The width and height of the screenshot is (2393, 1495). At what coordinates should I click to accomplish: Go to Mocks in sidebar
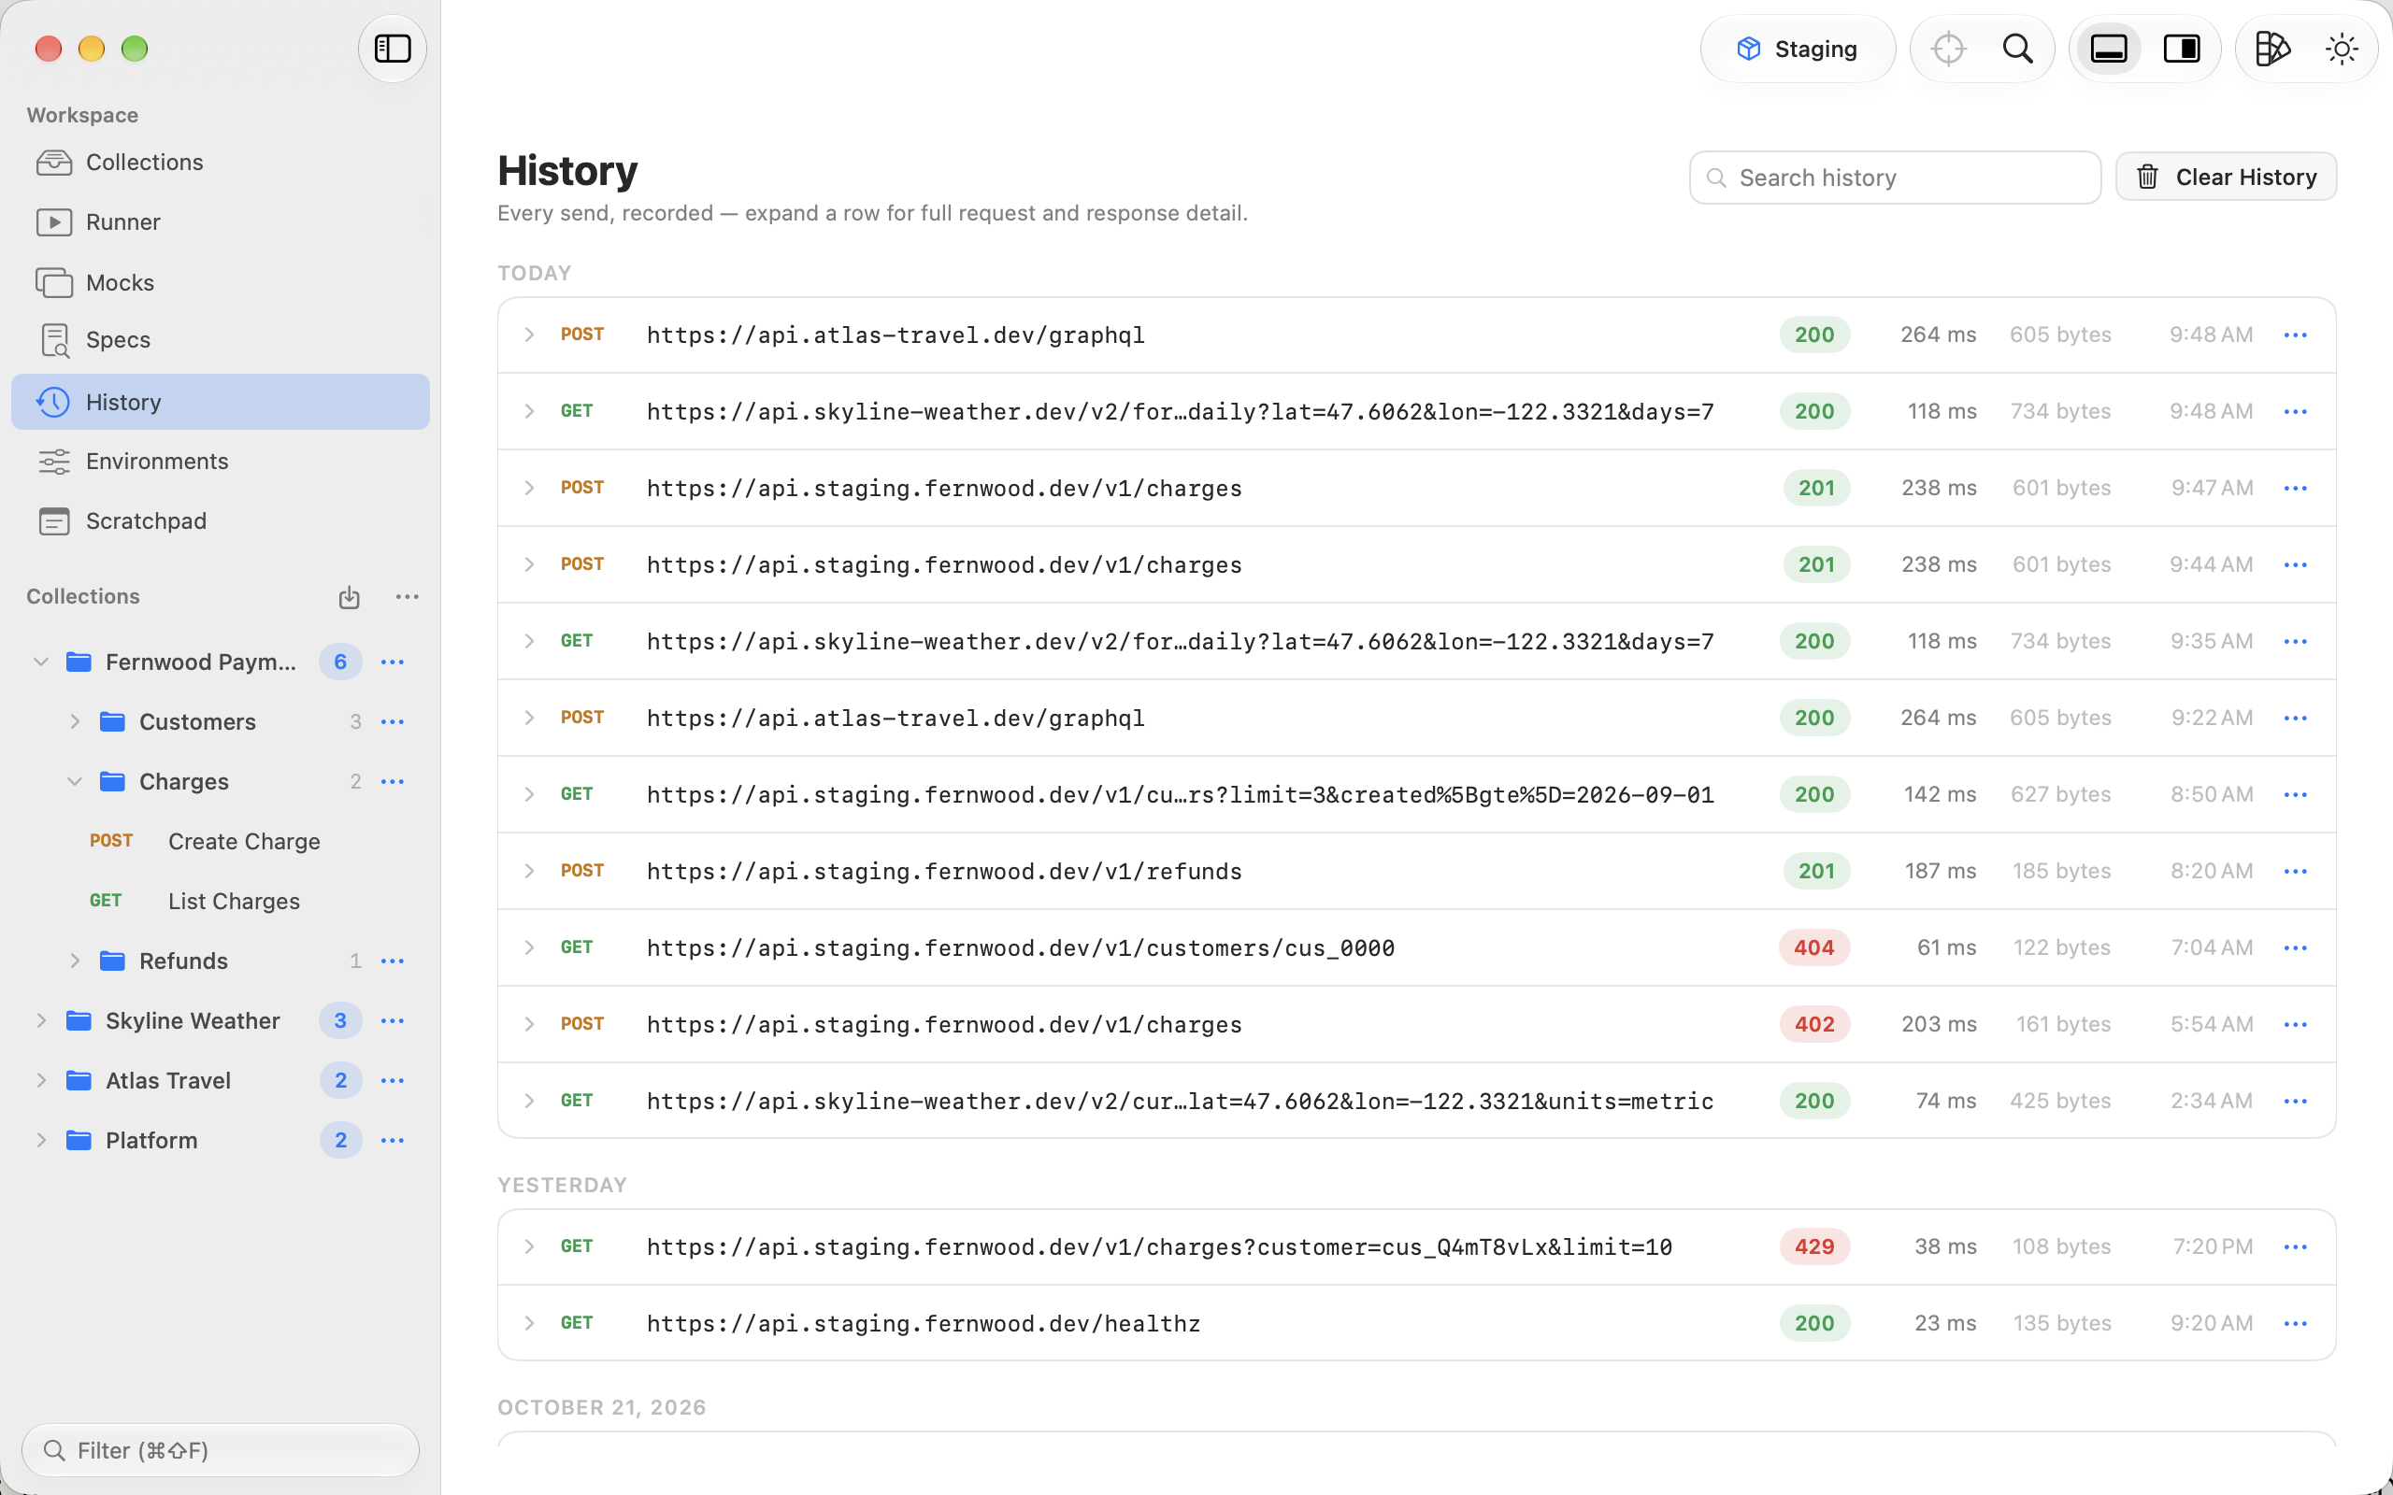coord(220,283)
